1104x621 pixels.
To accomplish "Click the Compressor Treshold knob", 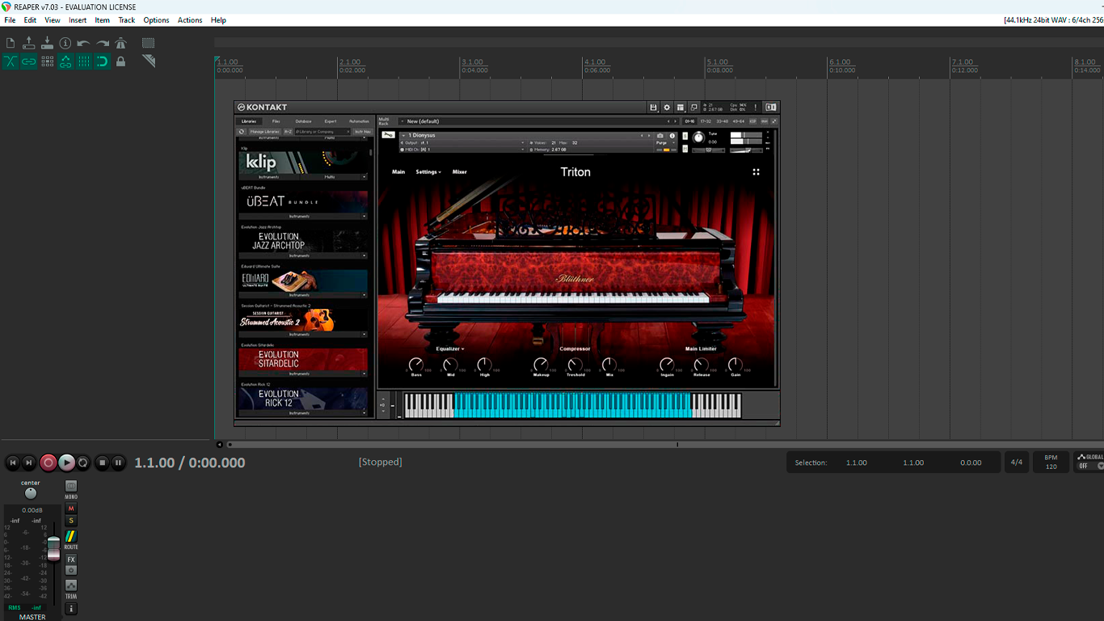I will click(575, 365).
